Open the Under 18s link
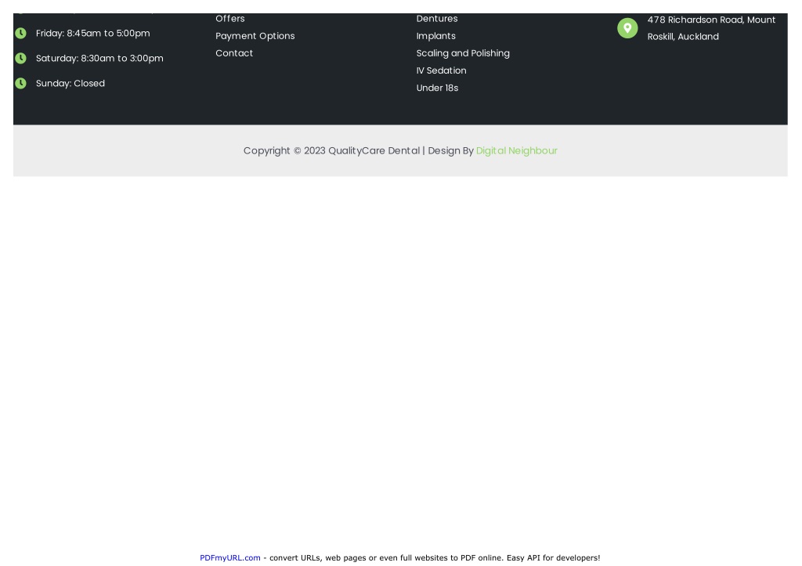The height and width of the screenshot is (566, 802). click(437, 88)
